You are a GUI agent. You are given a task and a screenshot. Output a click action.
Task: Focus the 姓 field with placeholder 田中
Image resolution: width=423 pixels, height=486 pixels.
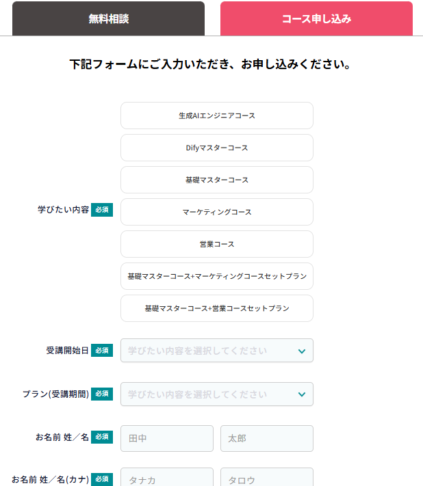click(x=167, y=438)
